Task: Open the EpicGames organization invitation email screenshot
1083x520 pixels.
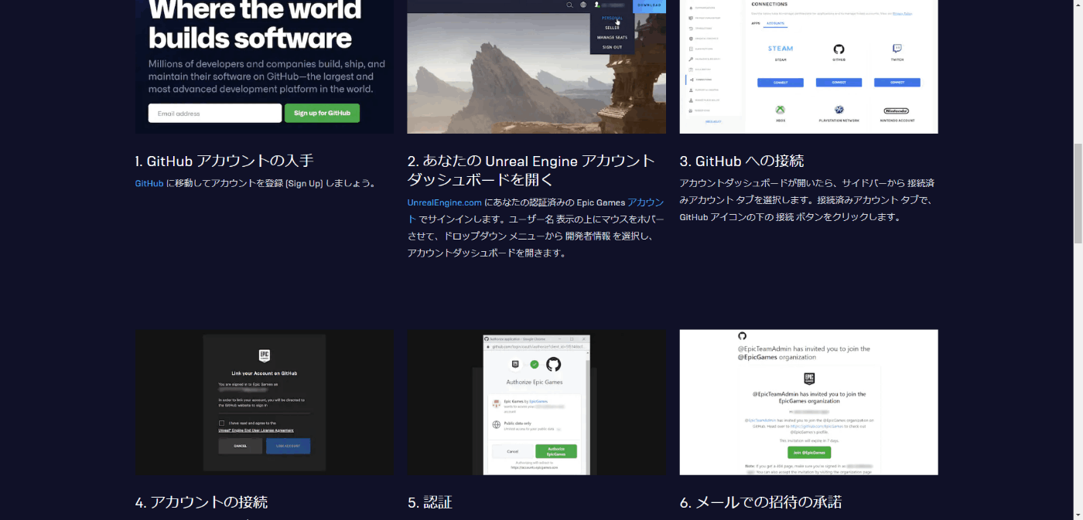Action: [809, 403]
